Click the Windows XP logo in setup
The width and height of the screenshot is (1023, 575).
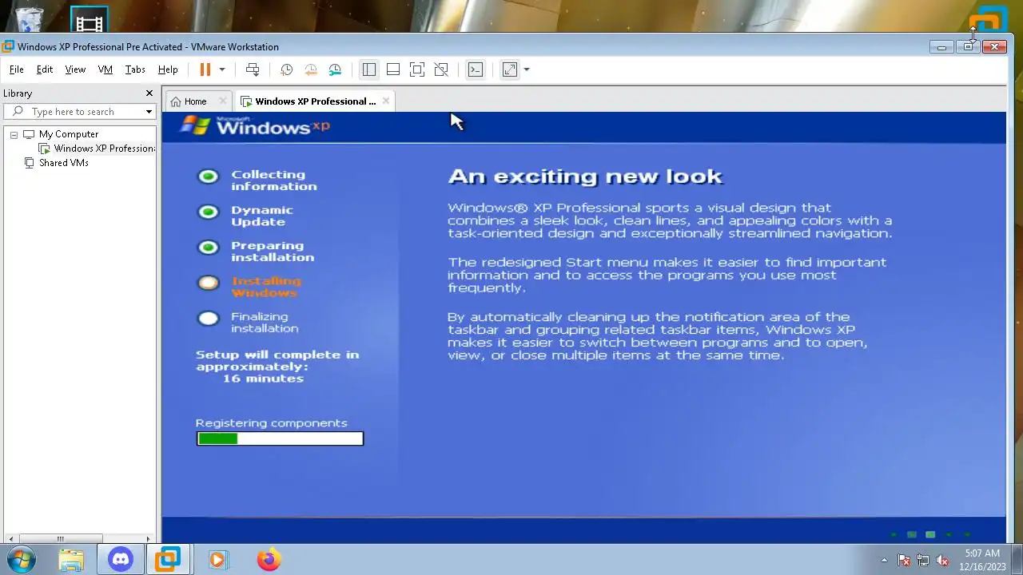point(255,125)
